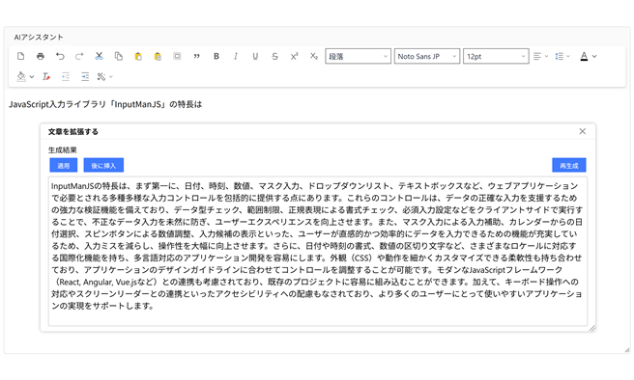Open the 12pt font size dropdown
This screenshot has height=380, width=634.
pos(496,57)
